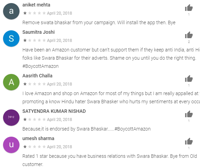Select the Aasrith Challa name link

pos(37,76)
